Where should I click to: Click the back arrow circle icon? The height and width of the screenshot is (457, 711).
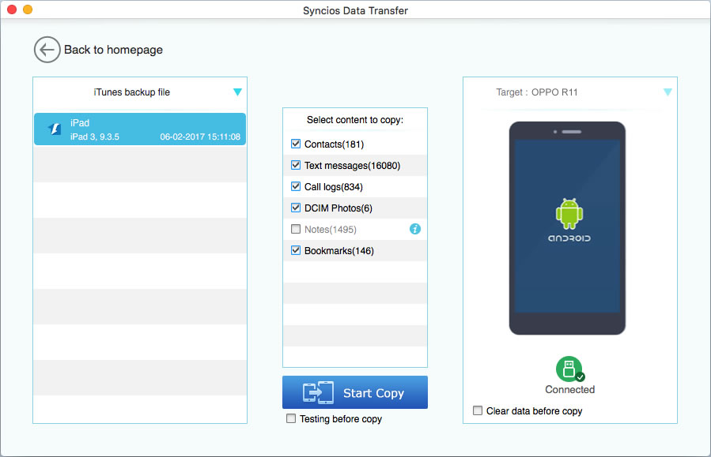[47, 50]
